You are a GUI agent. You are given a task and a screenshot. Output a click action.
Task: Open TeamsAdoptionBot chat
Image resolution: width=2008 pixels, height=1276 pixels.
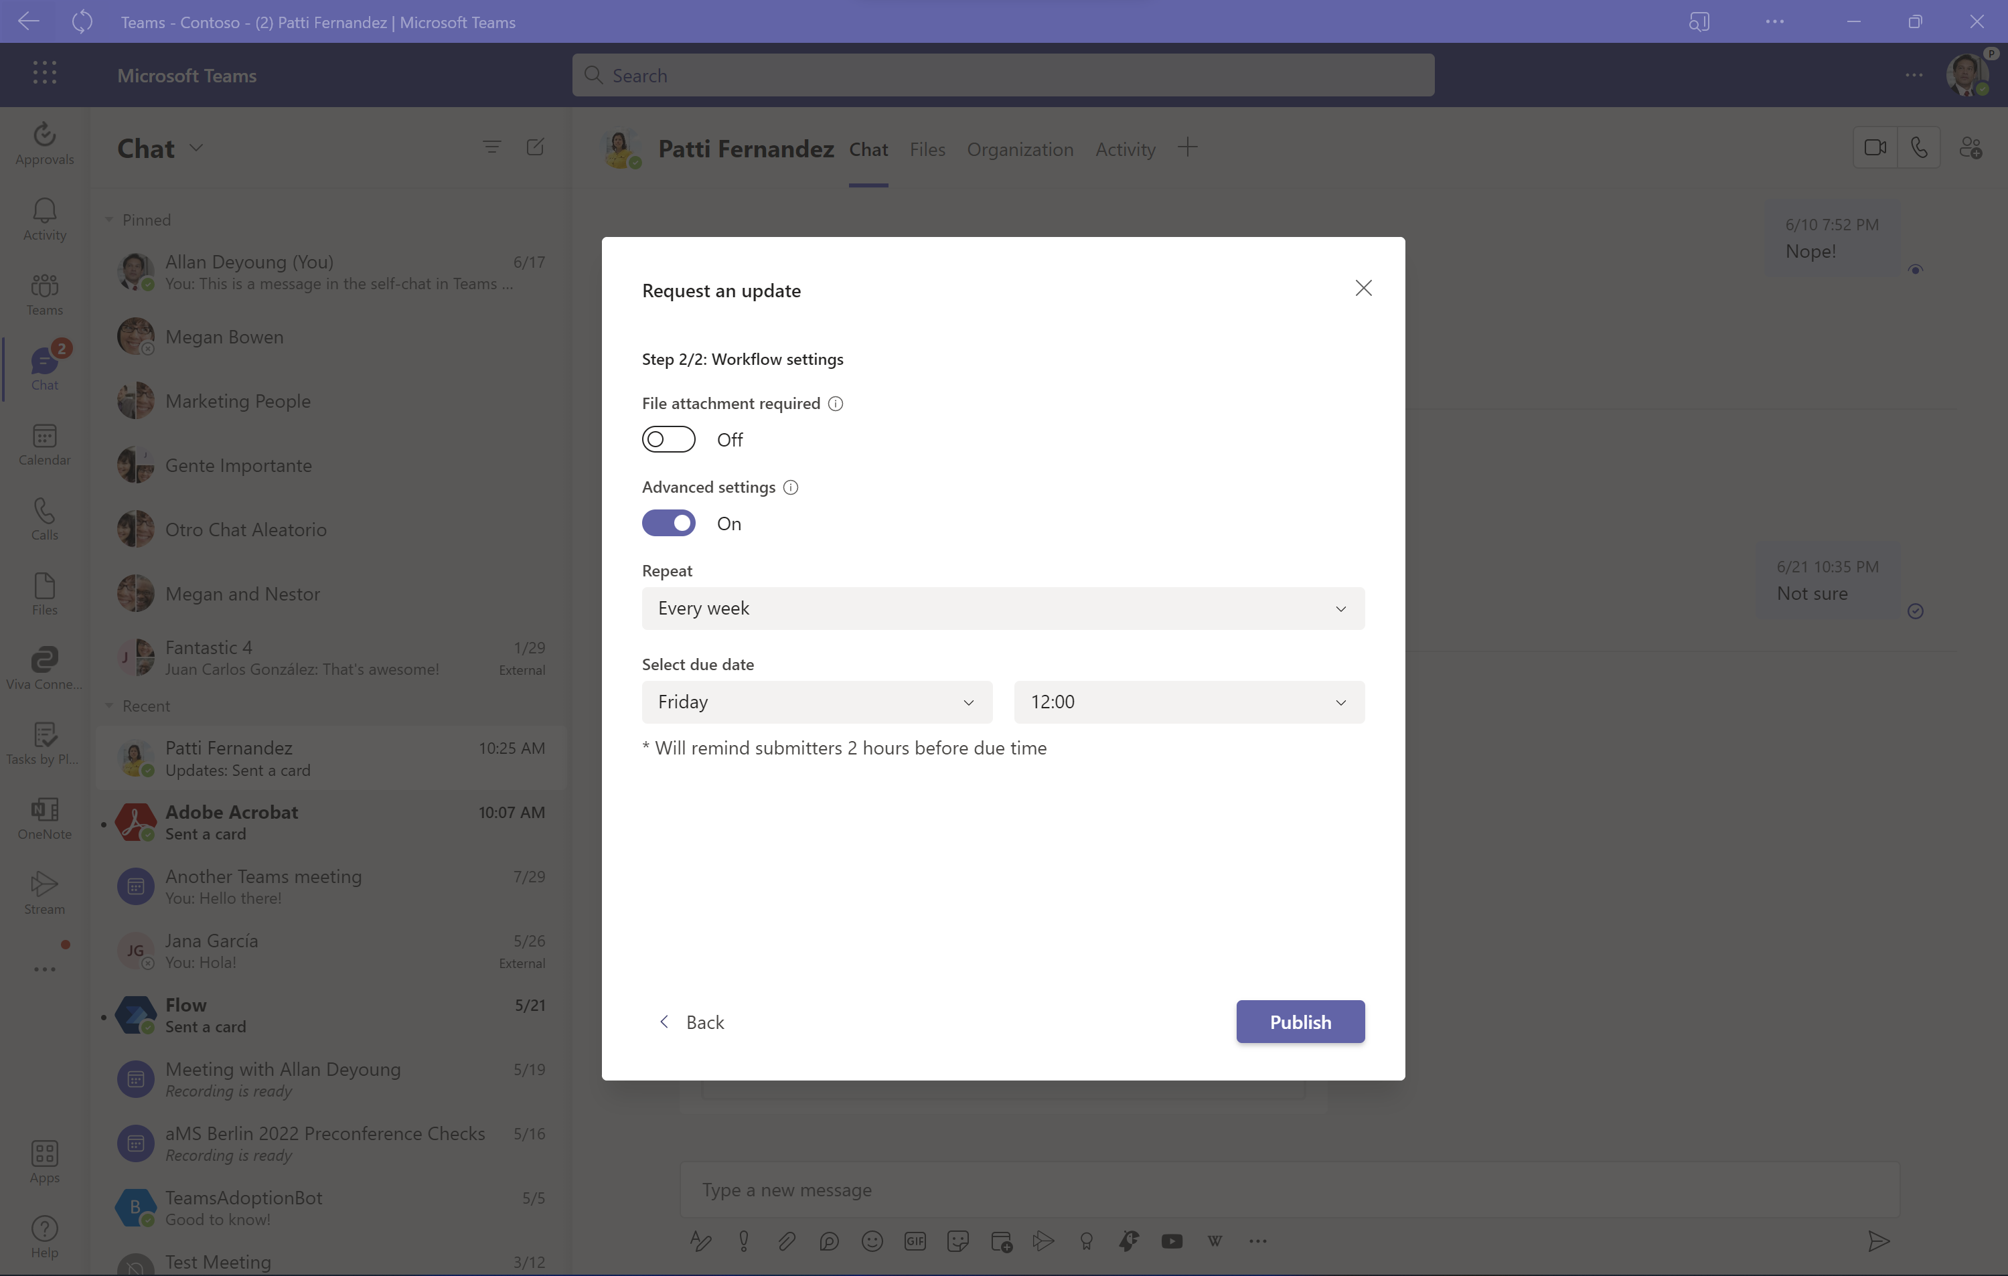pyautogui.click(x=331, y=1208)
